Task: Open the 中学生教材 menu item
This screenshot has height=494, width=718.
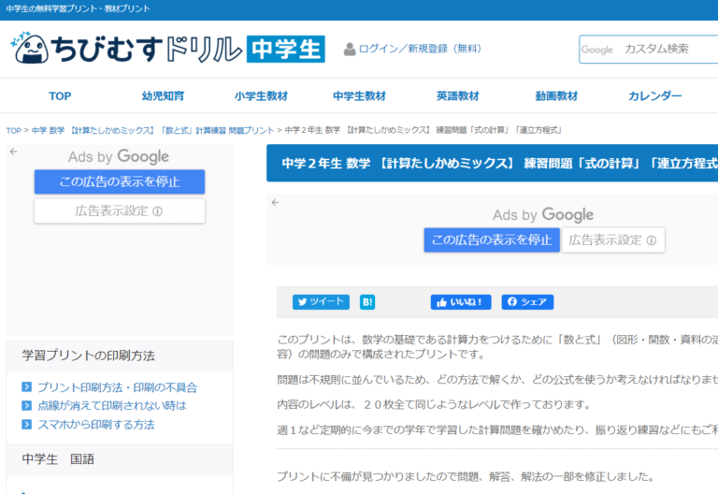Action: click(359, 95)
